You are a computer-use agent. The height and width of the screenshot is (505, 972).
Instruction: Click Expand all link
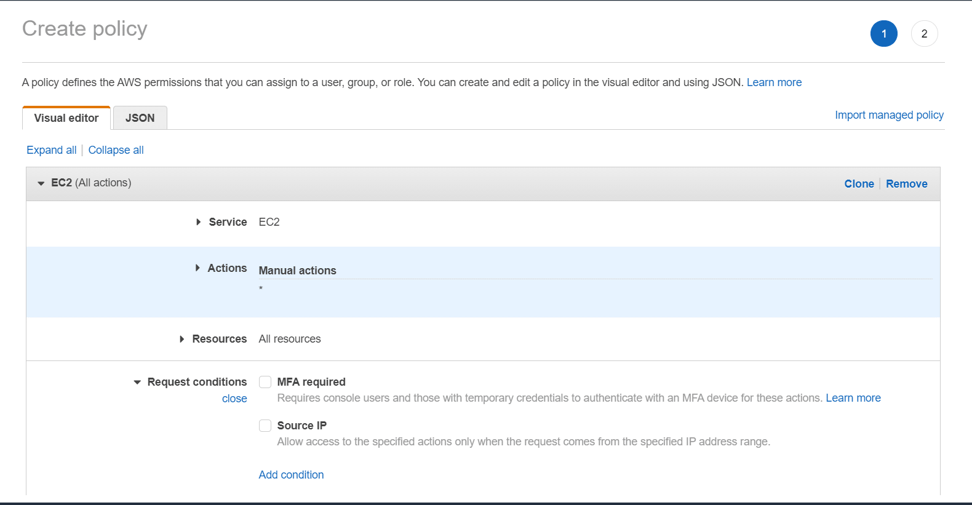(x=52, y=150)
